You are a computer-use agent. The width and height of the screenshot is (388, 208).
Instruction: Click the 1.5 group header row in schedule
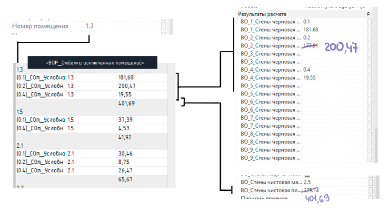(x=90, y=111)
